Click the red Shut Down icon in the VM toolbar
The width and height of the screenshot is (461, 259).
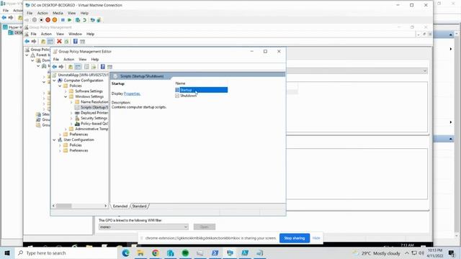click(48, 20)
